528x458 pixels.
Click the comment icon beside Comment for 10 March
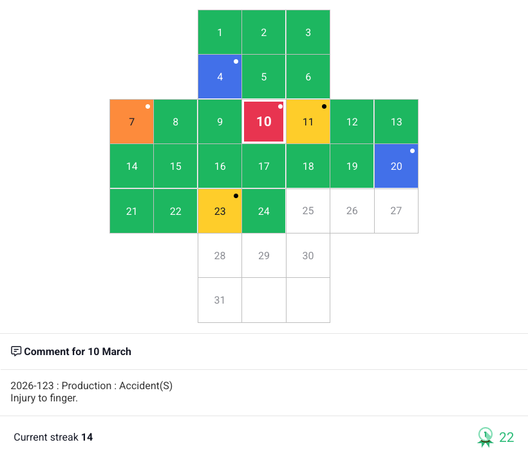[16, 351]
